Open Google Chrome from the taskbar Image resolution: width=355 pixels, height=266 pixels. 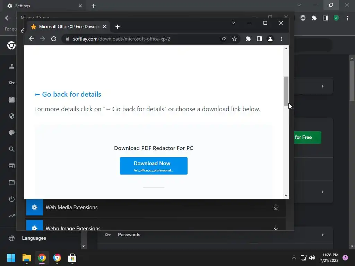[x=42, y=258]
